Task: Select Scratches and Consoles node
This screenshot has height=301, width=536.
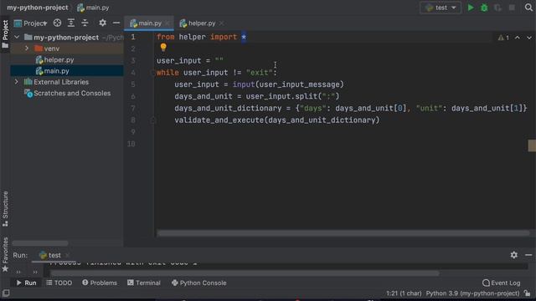Action: pyautogui.click(x=72, y=93)
